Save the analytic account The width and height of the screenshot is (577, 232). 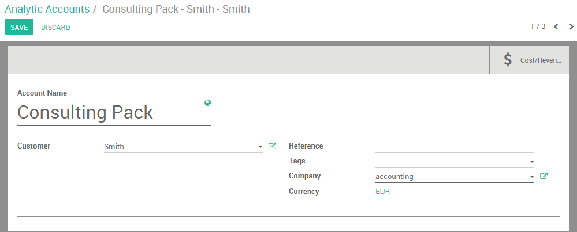(19, 28)
